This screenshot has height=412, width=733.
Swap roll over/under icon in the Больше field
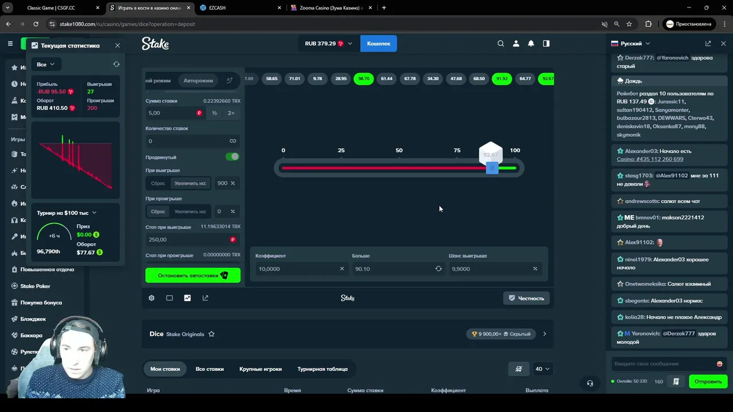tap(439, 269)
